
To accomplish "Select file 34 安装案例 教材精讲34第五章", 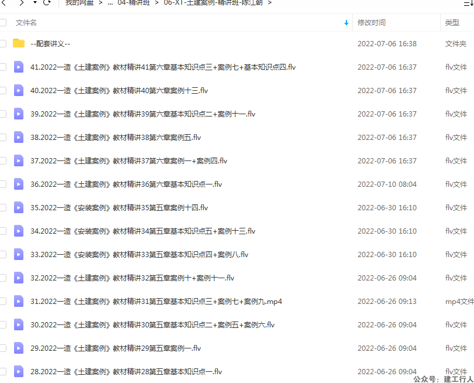I will pos(143,231).
